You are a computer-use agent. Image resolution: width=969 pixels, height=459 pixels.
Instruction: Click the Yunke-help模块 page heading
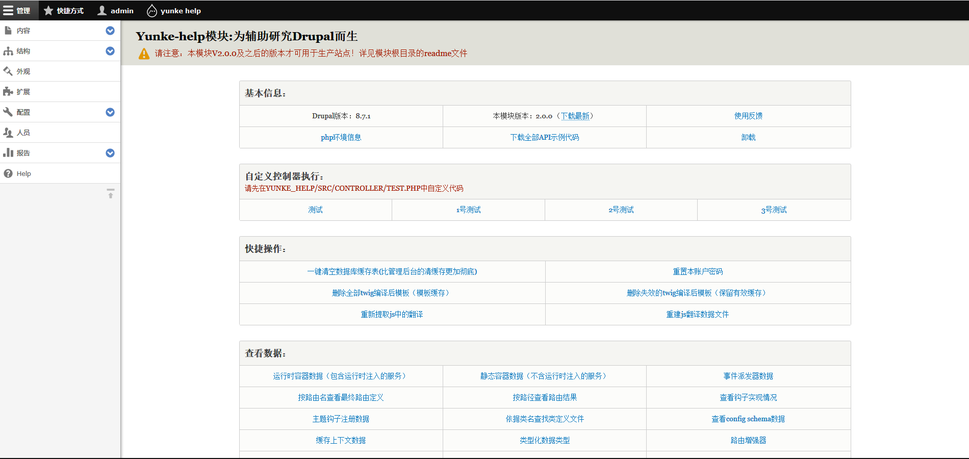click(246, 36)
